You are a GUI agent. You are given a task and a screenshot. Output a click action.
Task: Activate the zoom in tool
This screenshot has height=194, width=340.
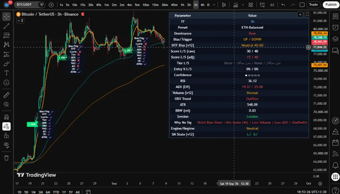click(7, 104)
